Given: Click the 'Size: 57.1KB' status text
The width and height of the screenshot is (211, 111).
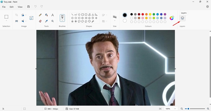Looking at the screenshot, I should [x=74, y=109].
